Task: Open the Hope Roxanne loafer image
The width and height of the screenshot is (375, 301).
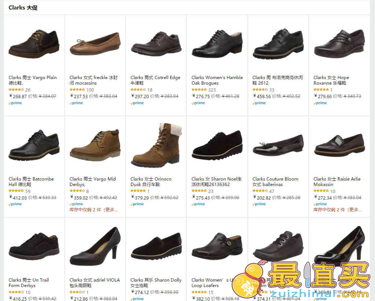Action: point(339,44)
